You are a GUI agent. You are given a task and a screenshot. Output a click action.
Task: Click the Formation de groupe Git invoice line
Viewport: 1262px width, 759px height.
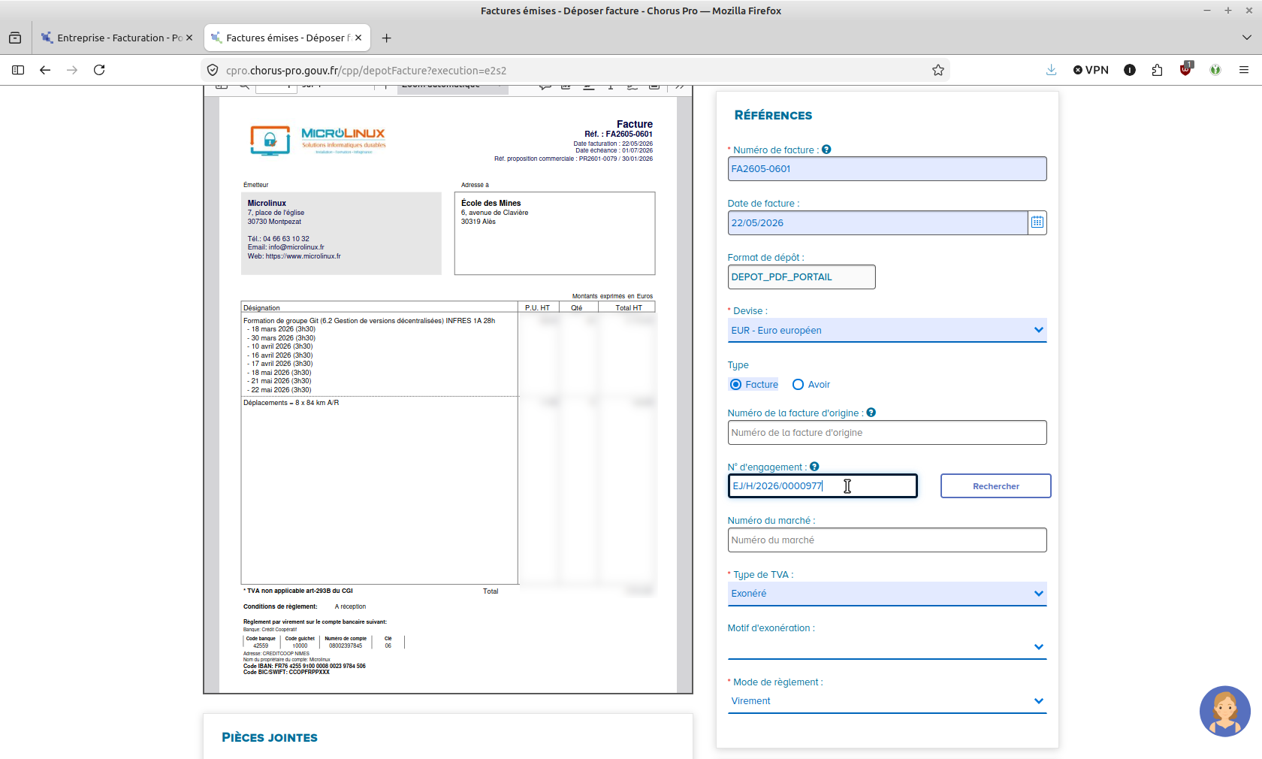[x=369, y=321]
